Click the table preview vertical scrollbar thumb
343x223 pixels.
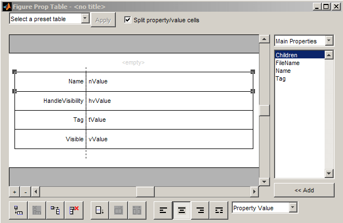(264, 110)
